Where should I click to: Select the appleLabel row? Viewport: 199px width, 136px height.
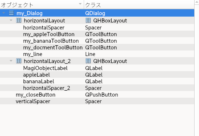click(x=97, y=74)
